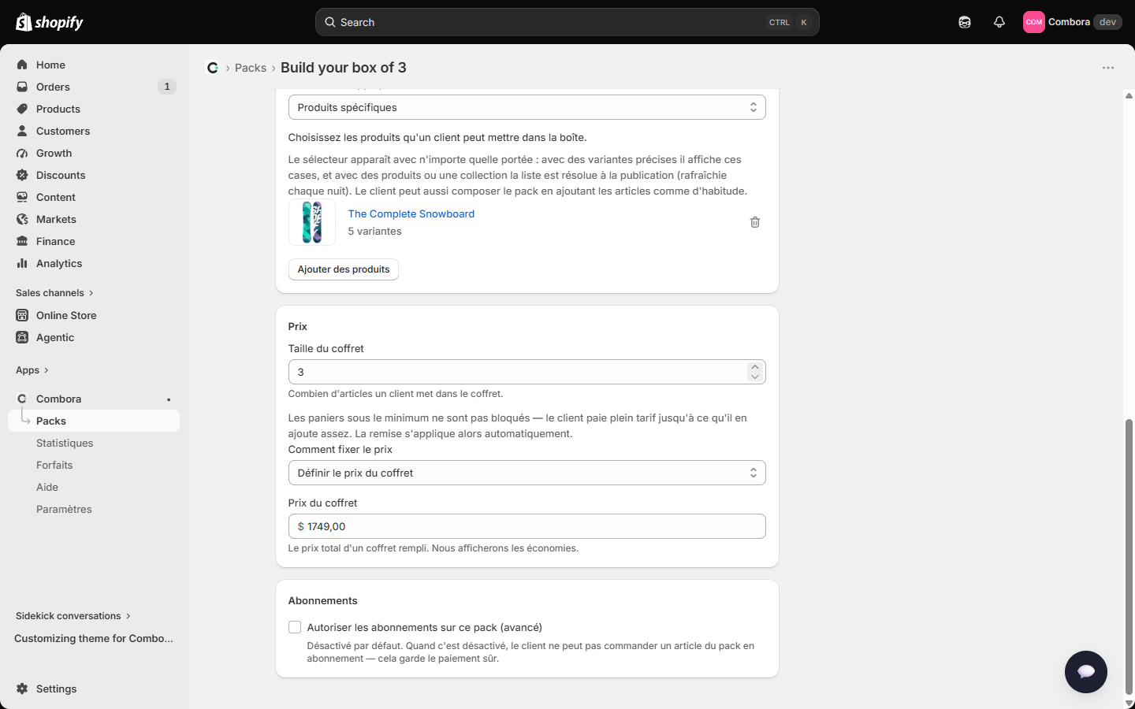Open the Paramètres menu item
The image size is (1135, 709).
click(x=64, y=509)
